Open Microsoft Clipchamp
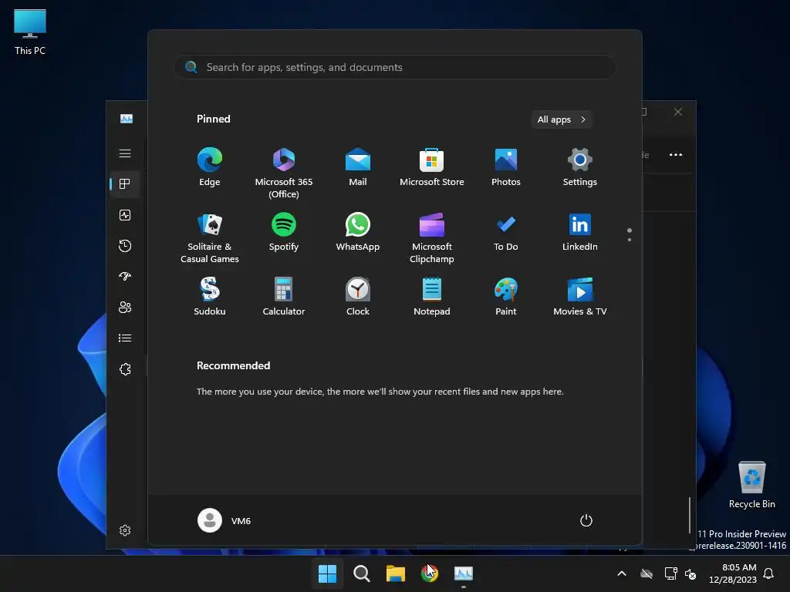The image size is (790, 592). click(432, 237)
